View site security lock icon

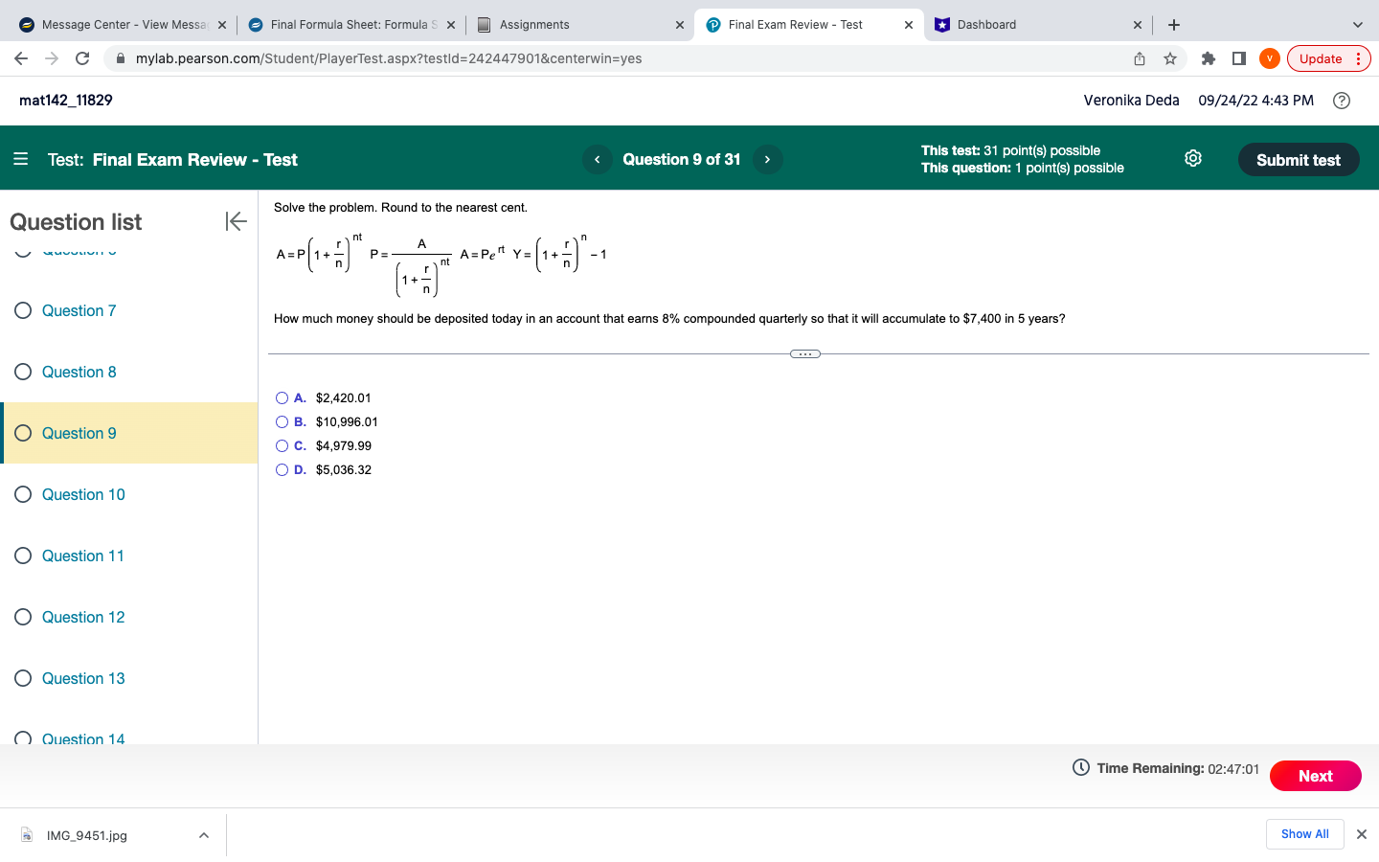click(x=121, y=58)
